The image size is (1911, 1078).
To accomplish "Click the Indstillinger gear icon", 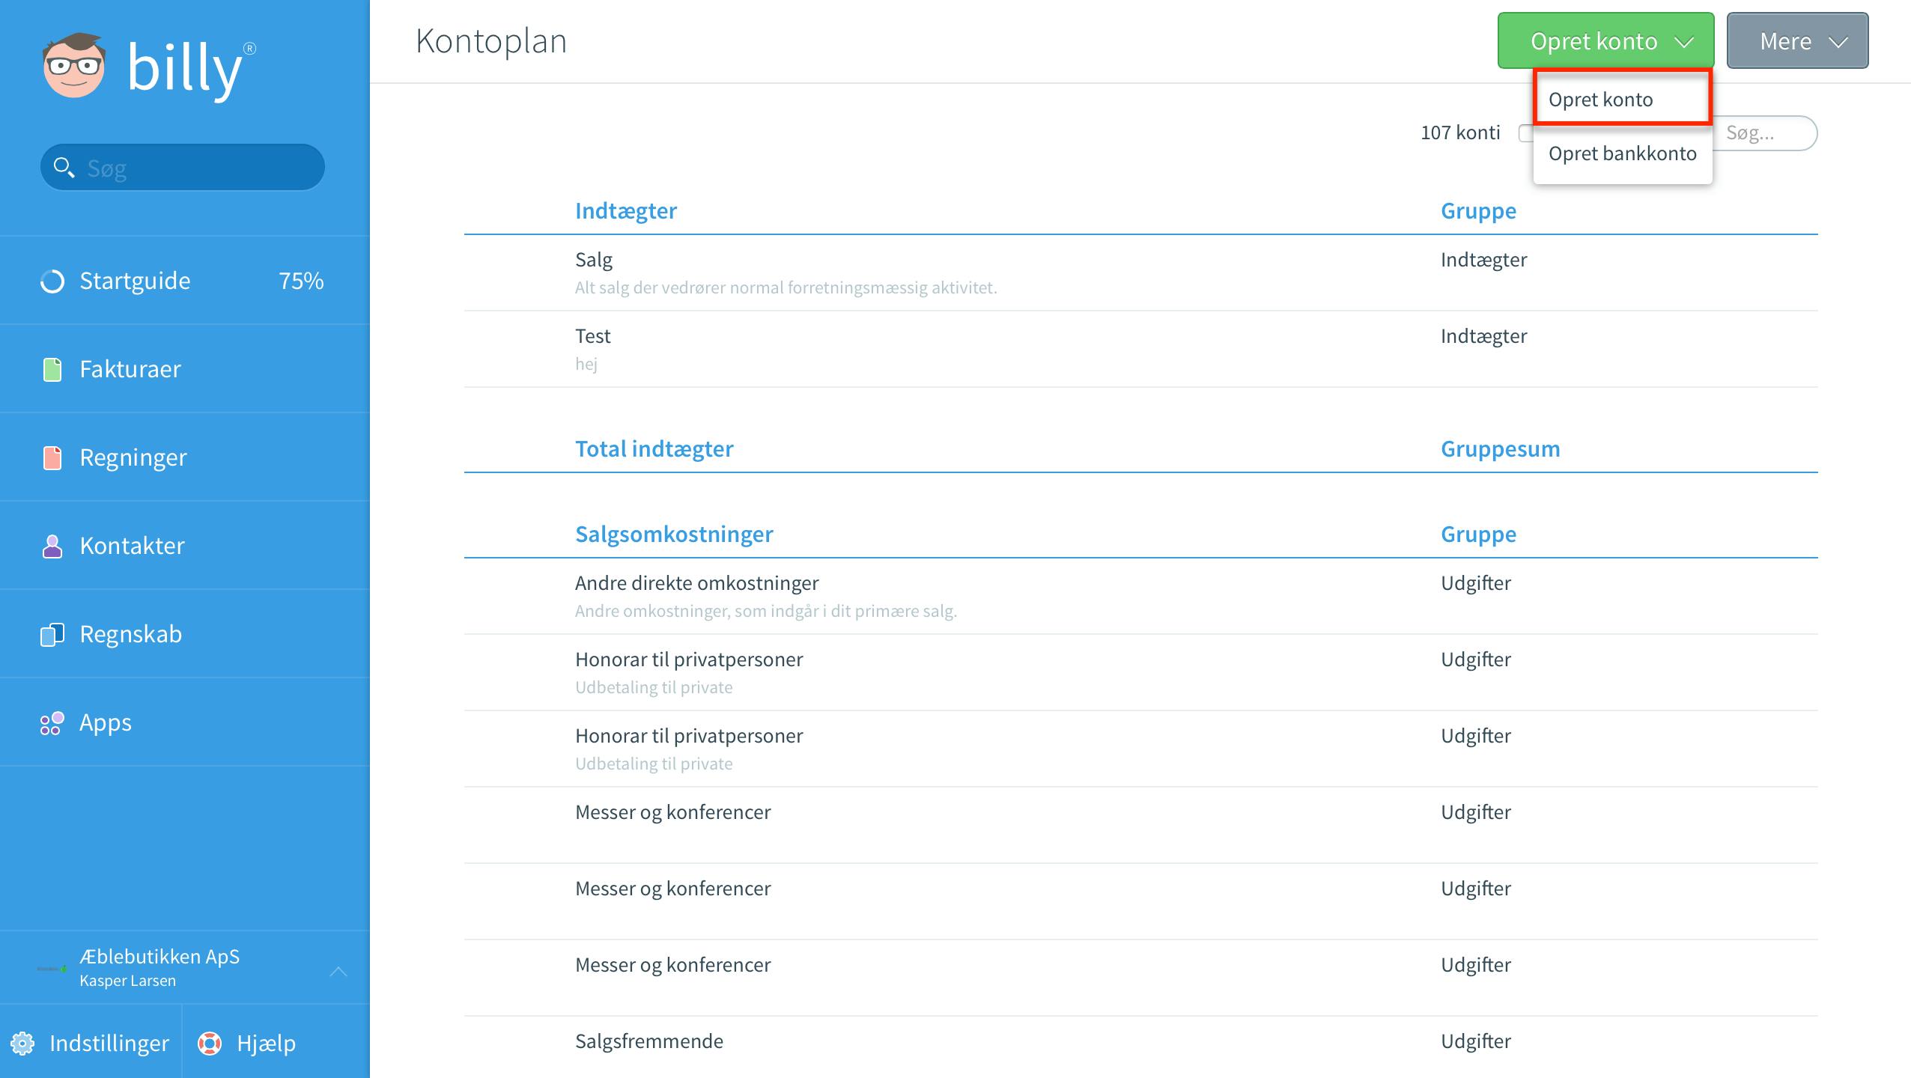I will click(x=22, y=1044).
